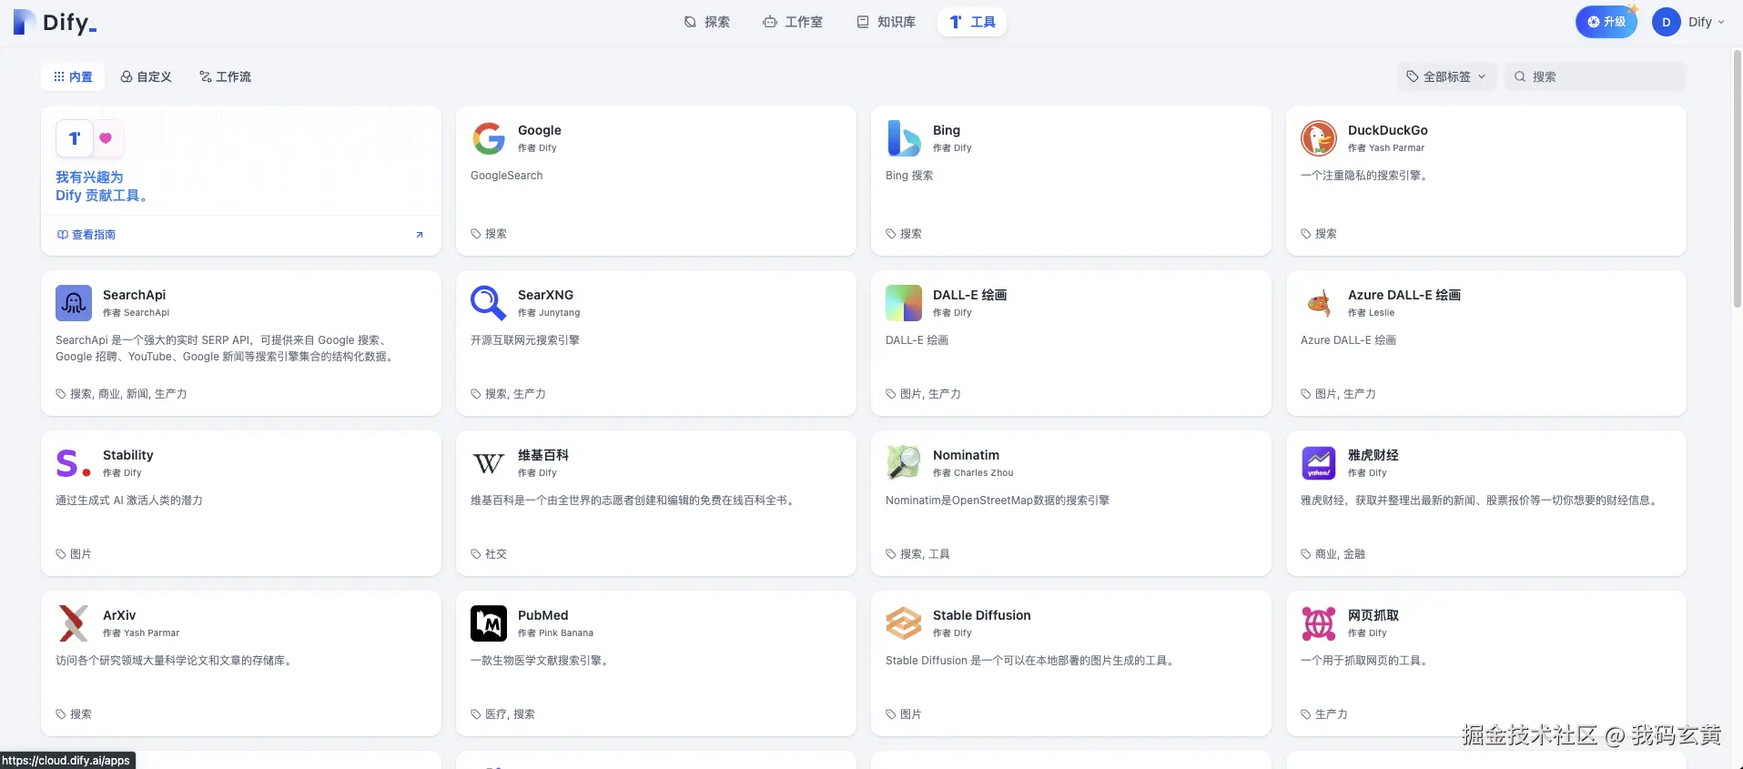
Task: Click '作者 Yash Parmar' in ArXiv card
Action: point(141,633)
